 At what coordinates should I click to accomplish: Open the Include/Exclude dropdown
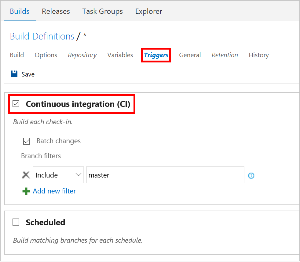(58, 175)
